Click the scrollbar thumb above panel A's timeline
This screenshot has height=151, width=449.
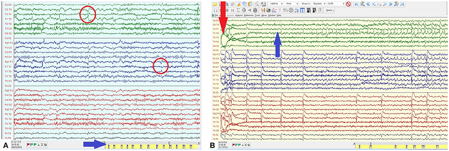(x=169, y=143)
